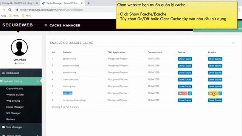Click the browser address bar URL
Image resolution: width=242 pixels, height=136 pixels.
pyautogui.click(x=51, y=10)
